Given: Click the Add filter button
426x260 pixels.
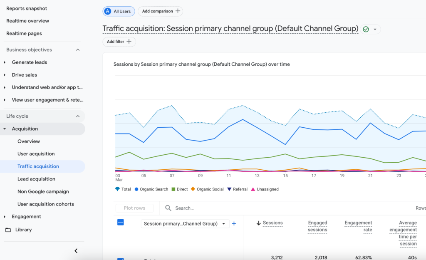Looking at the screenshot, I should coord(119,42).
